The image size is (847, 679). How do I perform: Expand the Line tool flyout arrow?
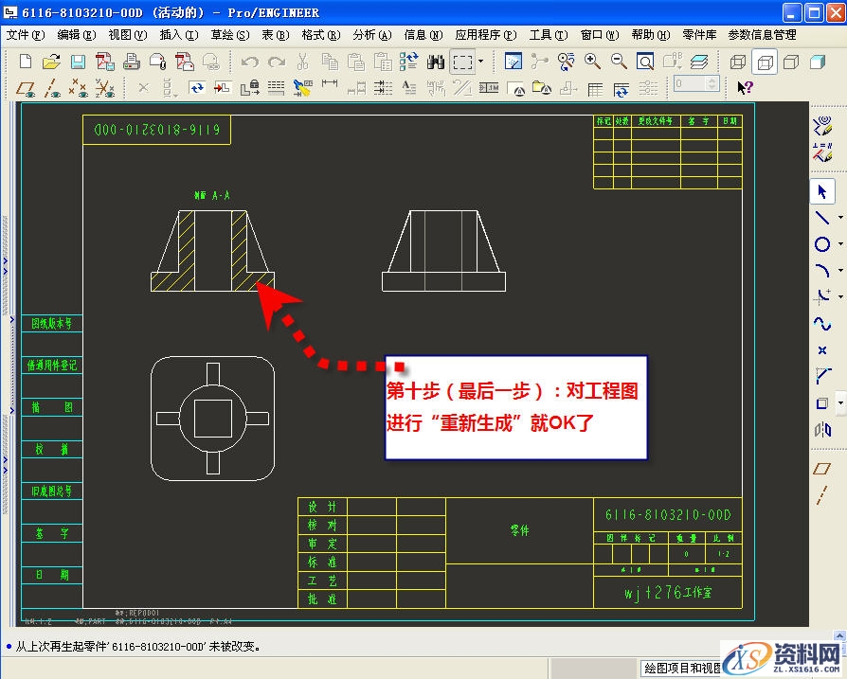point(840,217)
